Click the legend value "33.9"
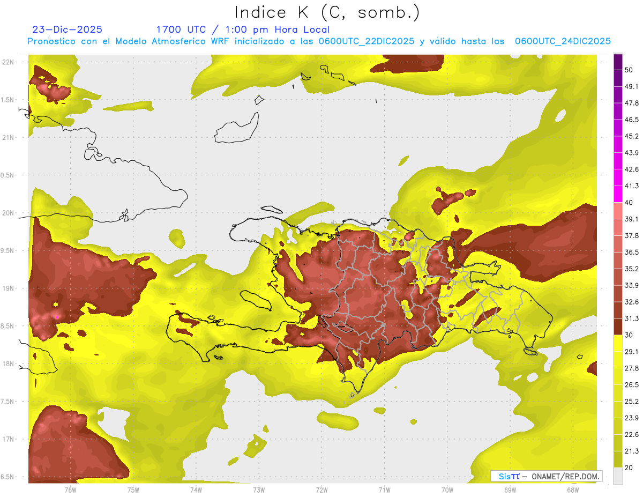This screenshot has width=643, height=497. pos(632,285)
